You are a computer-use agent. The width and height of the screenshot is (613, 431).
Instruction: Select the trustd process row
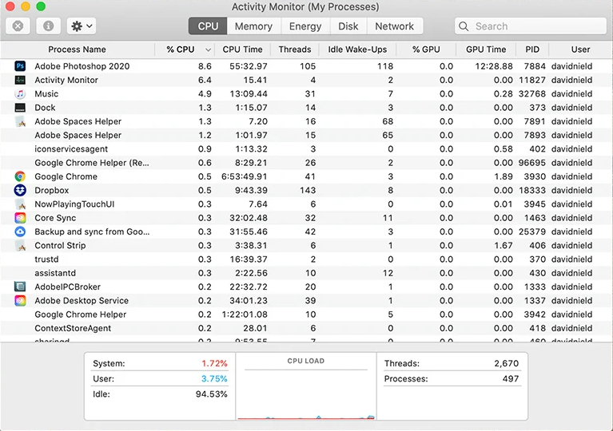click(x=307, y=259)
